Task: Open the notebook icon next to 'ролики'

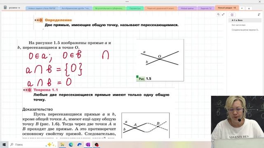Action: (x=5, y=7)
